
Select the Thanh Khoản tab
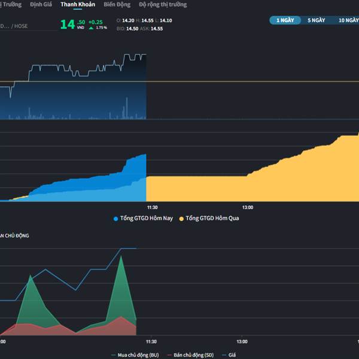click(x=78, y=4)
